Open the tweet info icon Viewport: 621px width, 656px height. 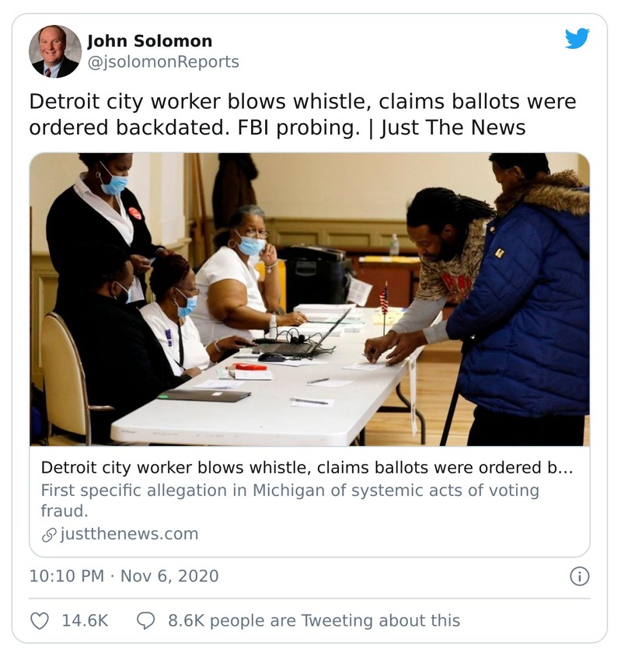coord(579,576)
